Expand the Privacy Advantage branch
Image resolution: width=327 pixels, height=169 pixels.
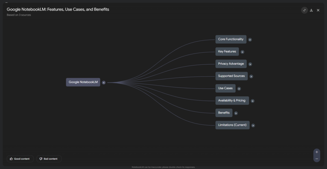click(250, 64)
